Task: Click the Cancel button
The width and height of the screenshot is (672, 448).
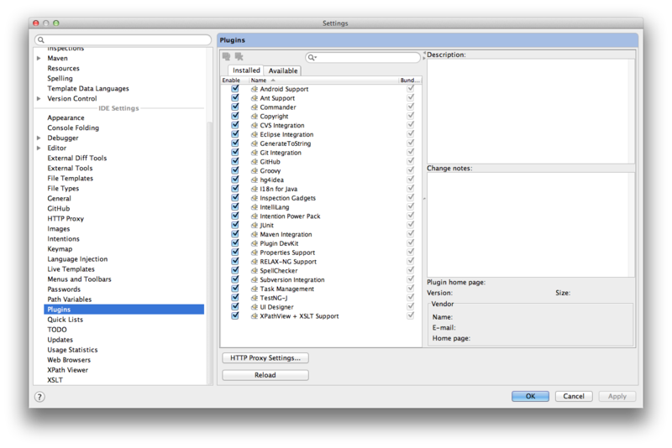Action: click(x=574, y=396)
